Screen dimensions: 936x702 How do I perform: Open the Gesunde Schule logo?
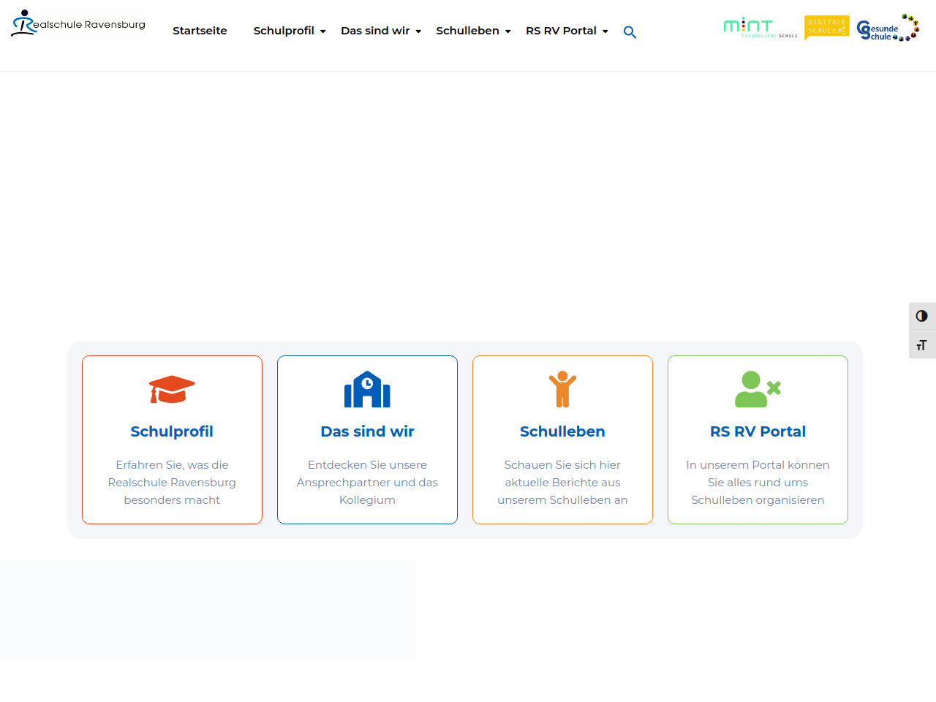887,29
